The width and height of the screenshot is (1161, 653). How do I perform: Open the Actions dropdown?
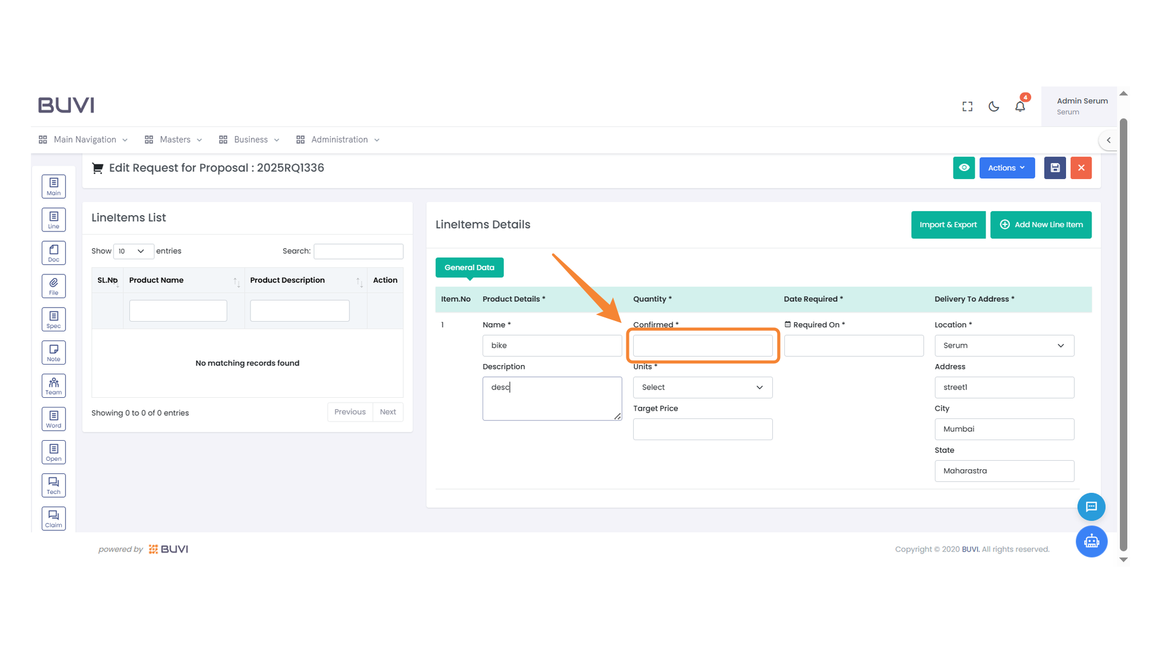1007,167
